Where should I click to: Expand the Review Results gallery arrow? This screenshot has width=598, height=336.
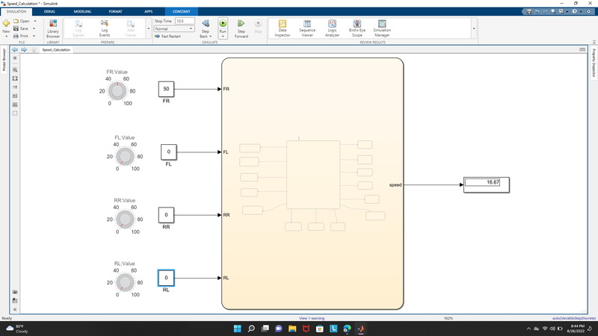(474, 28)
